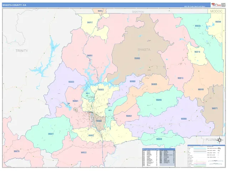Select ZIP code 96056 label
The width and height of the screenshot is (228, 171).
pos(218,22)
